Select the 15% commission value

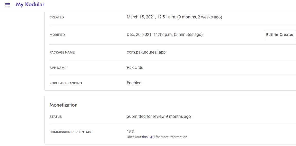[x=130, y=132]
